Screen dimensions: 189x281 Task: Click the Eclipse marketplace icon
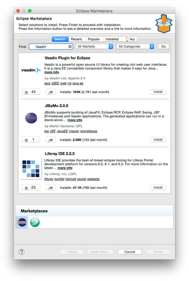coord(22,222)
